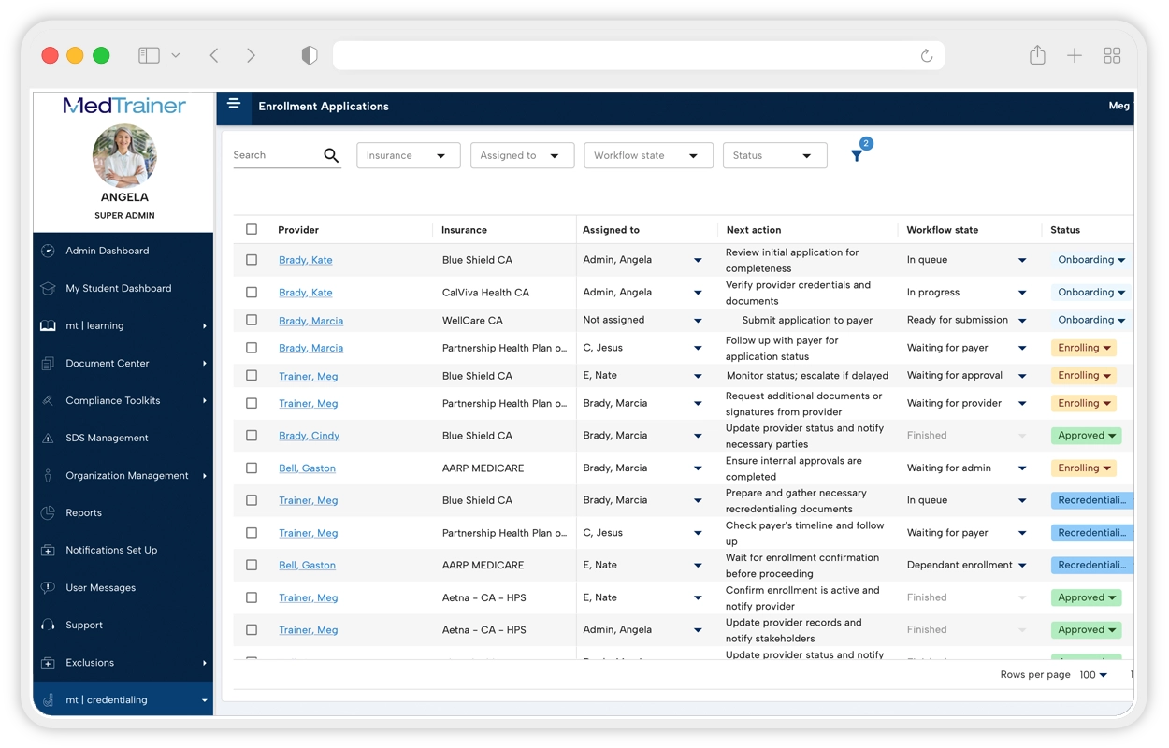Click the mt | learning book icon

coord(48,325)
